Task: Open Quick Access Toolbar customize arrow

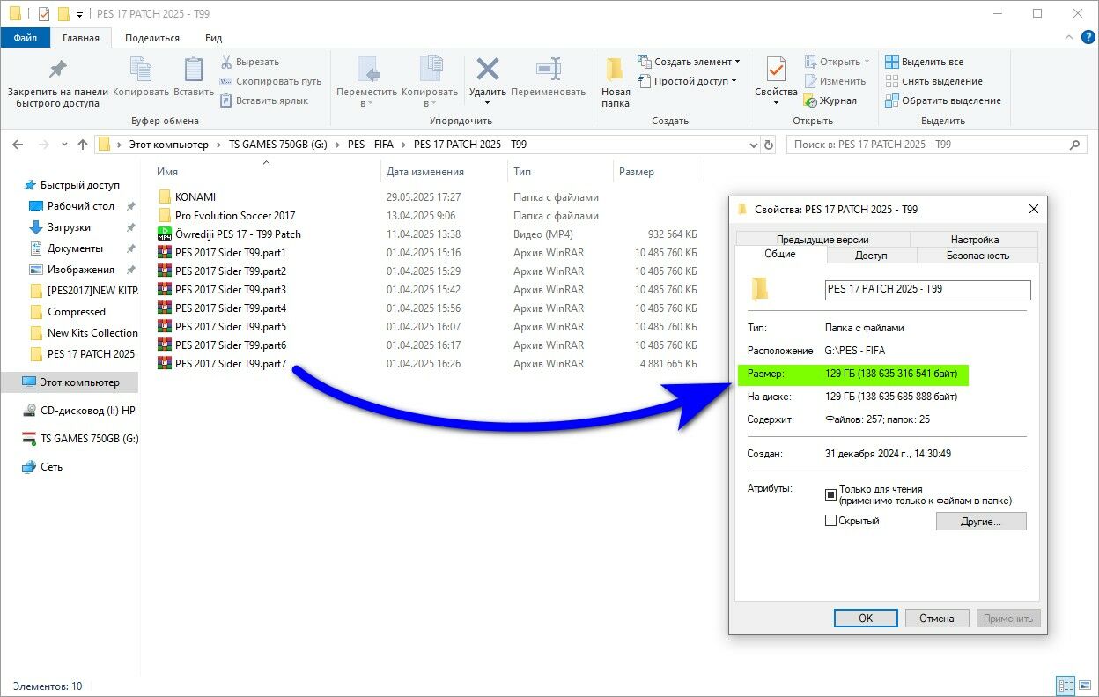Action: pyautogui.click(x=80, y=14)
